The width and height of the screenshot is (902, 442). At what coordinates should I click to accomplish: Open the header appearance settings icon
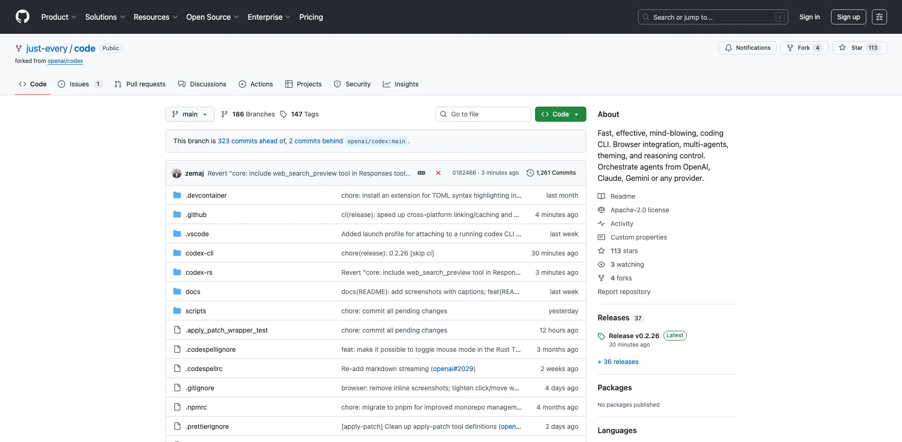879,17
